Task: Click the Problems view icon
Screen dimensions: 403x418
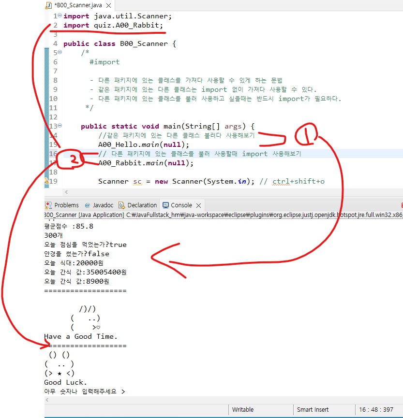Action: (x=48, y=205)
